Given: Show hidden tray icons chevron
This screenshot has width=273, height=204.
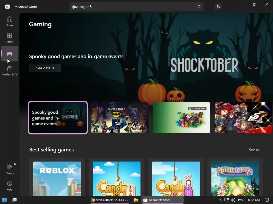Looking at the screenshot, I should (x=220, y=200).
